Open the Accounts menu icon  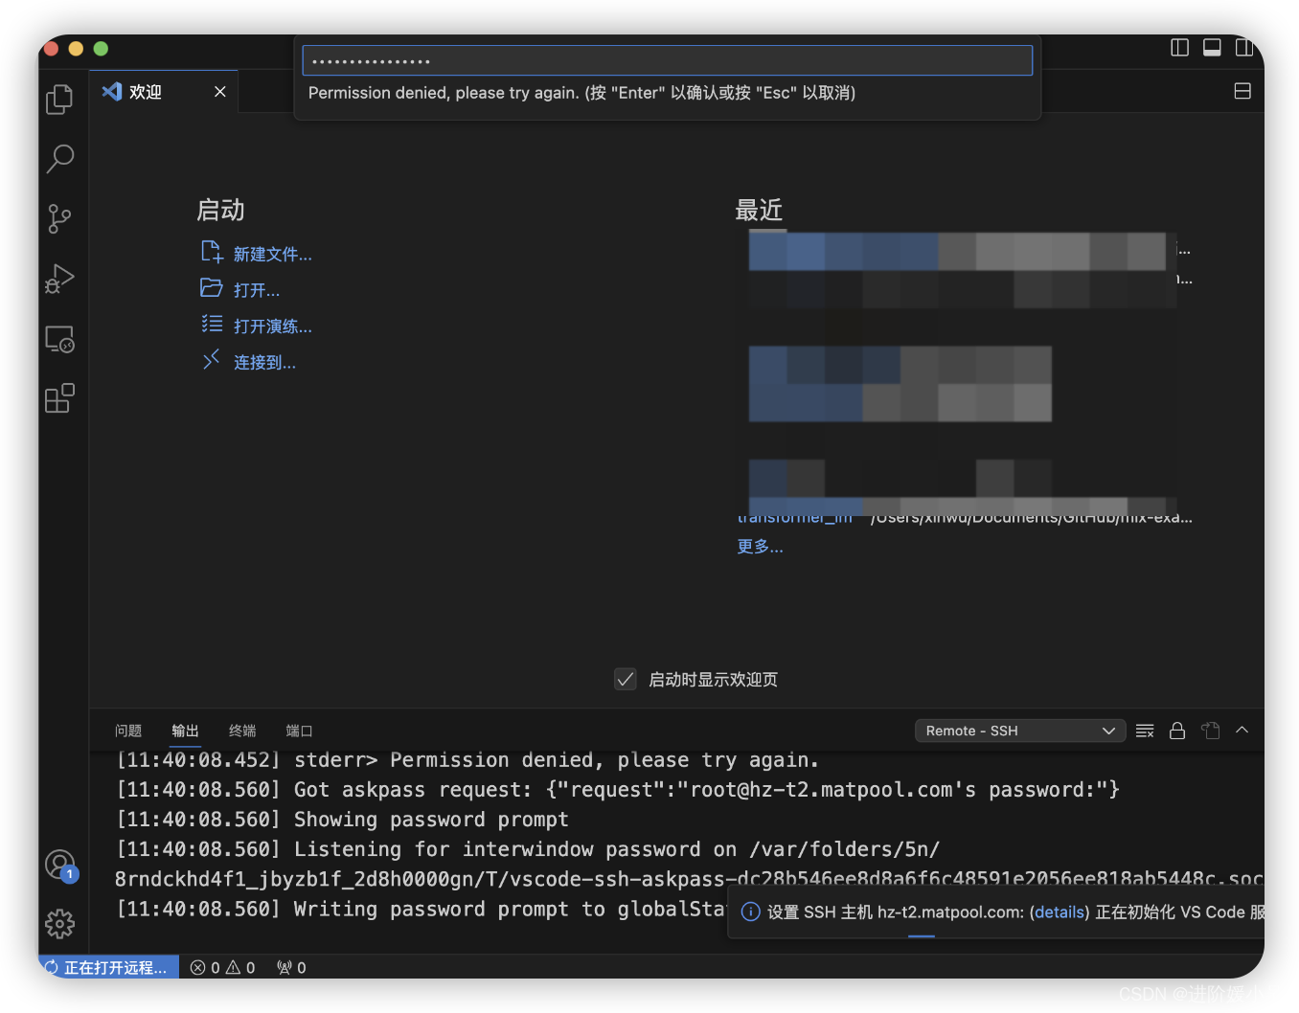pos(60,866)
